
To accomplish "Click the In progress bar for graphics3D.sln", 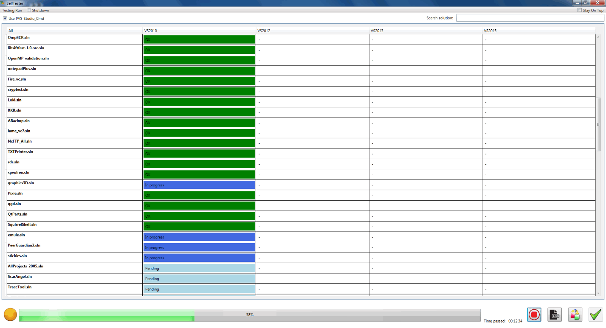I will point(199,185).
